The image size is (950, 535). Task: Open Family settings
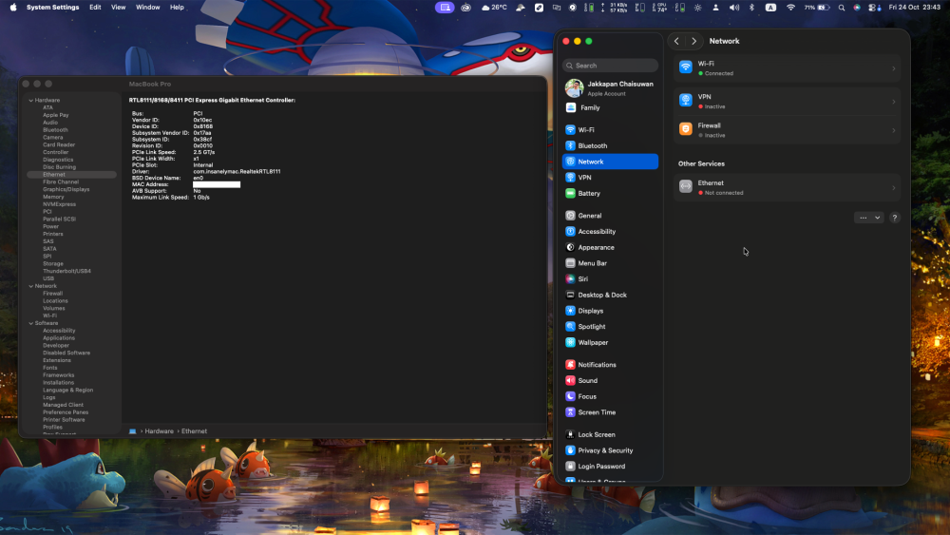[610, 107]
